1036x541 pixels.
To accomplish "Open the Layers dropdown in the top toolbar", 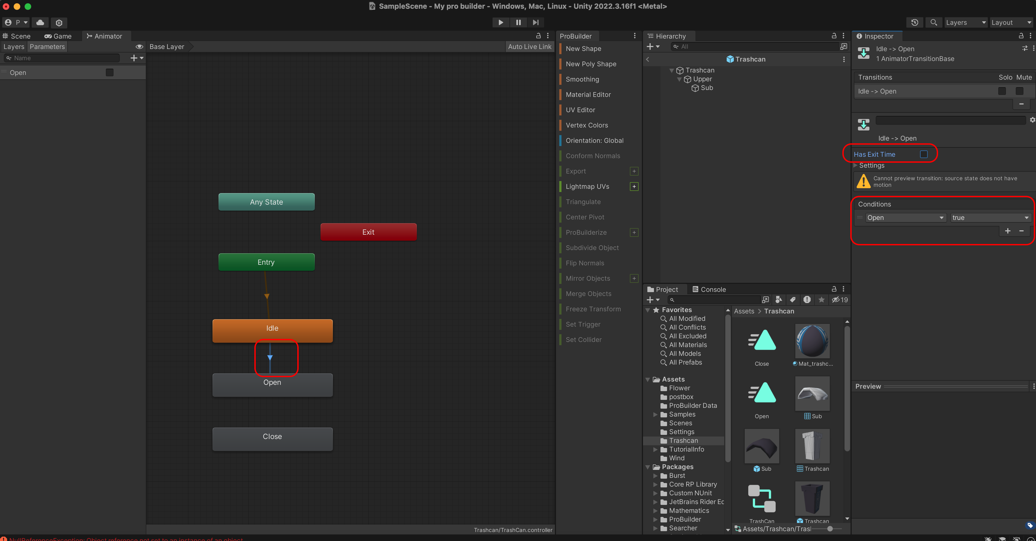I will 965,22.
